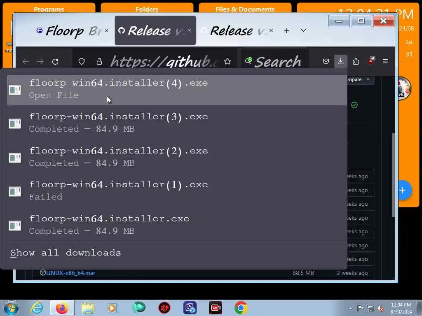Viewport: 422px width, 316px height.
Task: Open the red screen recorder taskbar icon
Action: click(216, 308)
